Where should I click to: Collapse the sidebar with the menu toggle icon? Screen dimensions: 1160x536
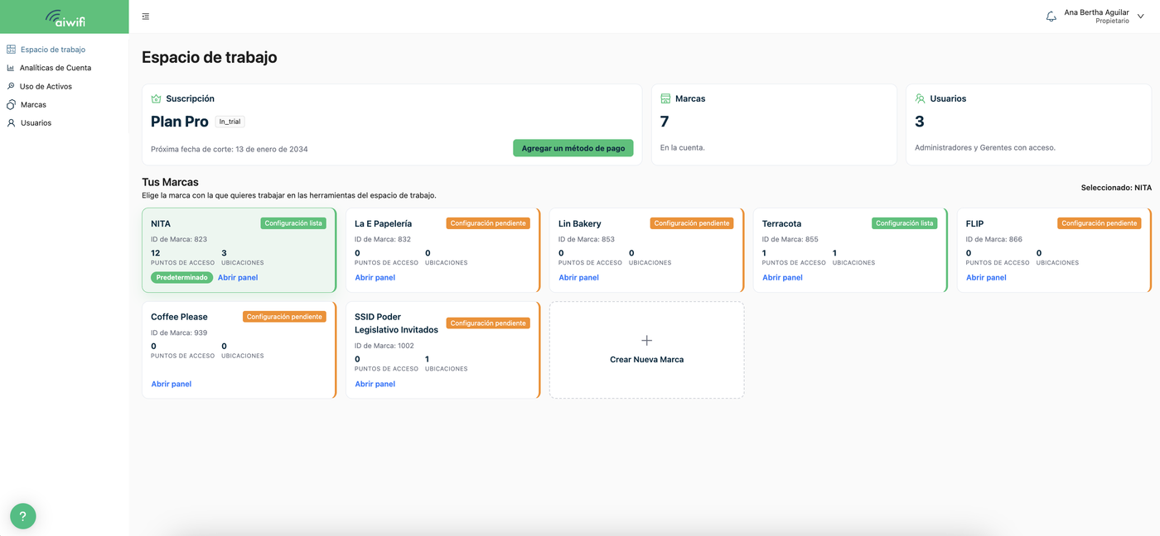(x=146, y=17)
